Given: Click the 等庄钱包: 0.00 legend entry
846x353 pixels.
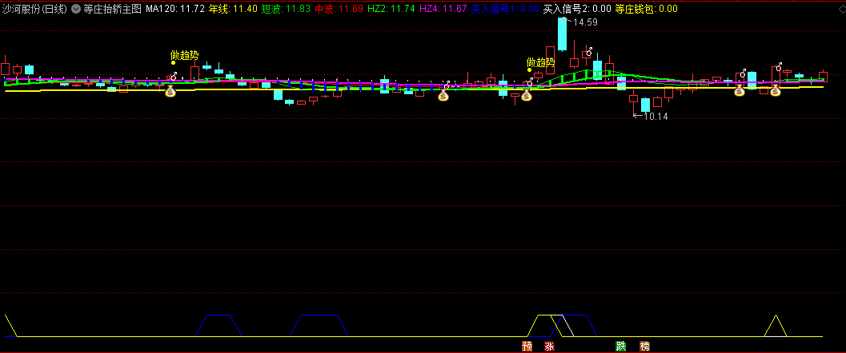Looking at the screenshot, I should tap(647, 9).
